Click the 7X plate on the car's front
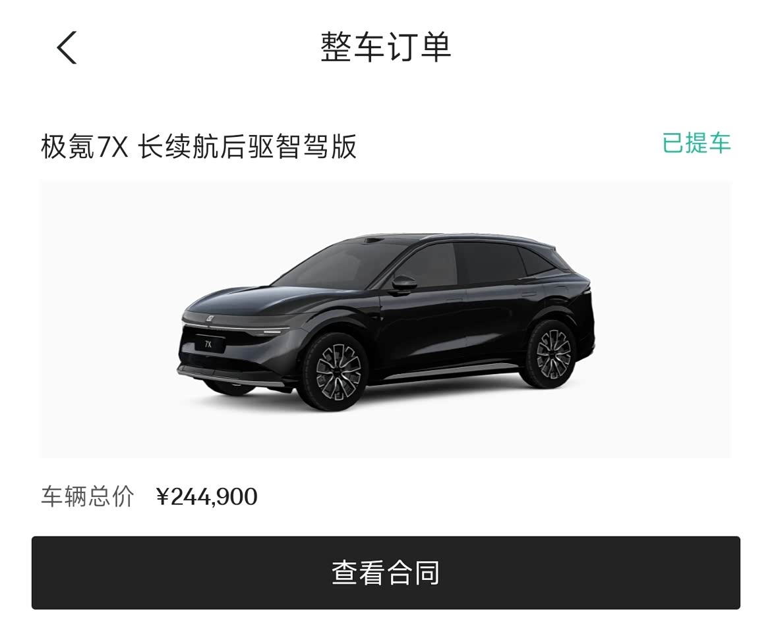The image size is (772, 632). [x=208, y=344]
